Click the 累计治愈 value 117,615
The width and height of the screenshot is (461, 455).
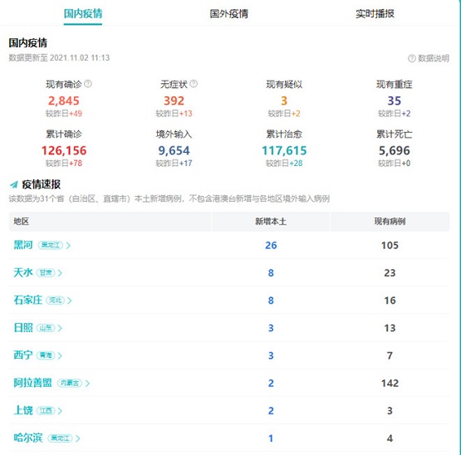tap(284, 150)
